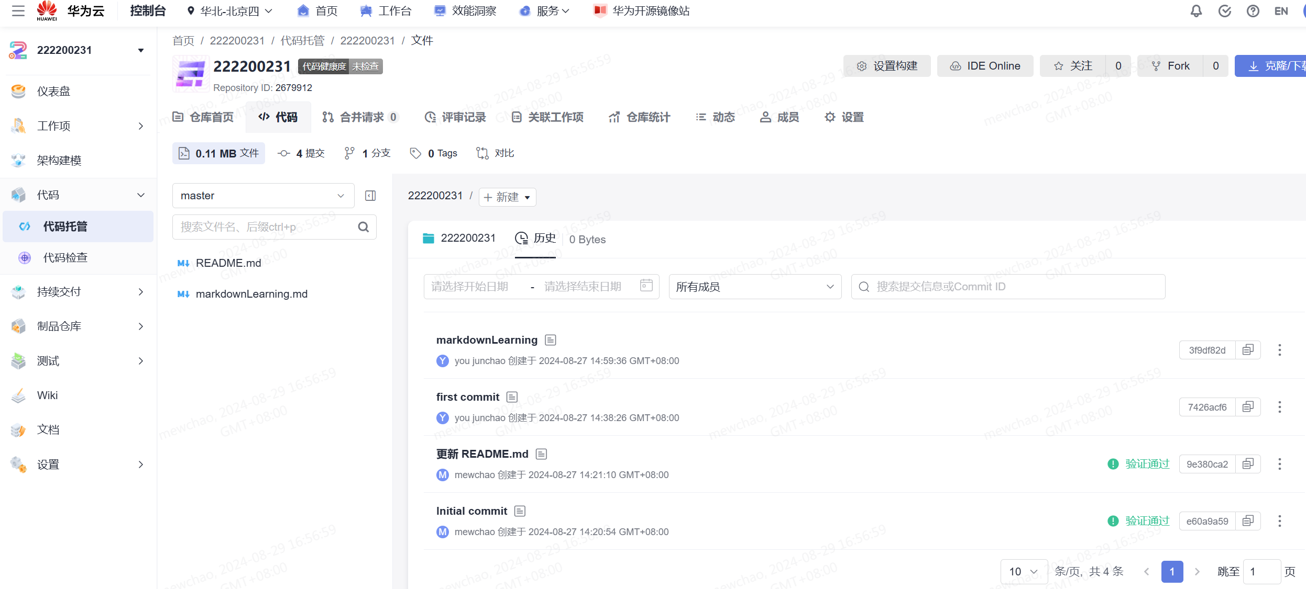
Task: Copy commit ID 3f9df82d
Action: [x=1248, y=350]
